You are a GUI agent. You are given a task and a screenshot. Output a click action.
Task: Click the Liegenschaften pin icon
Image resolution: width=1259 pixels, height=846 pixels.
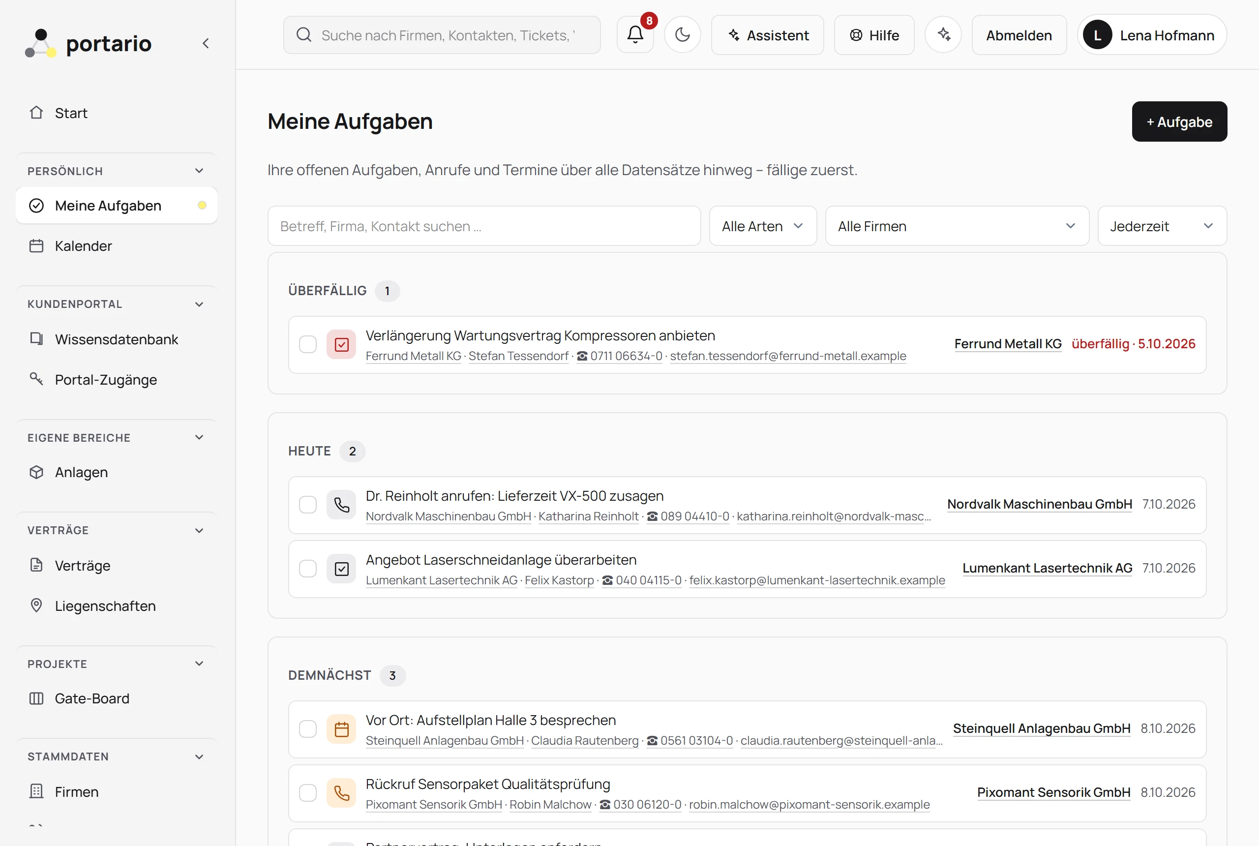[36, 605]
